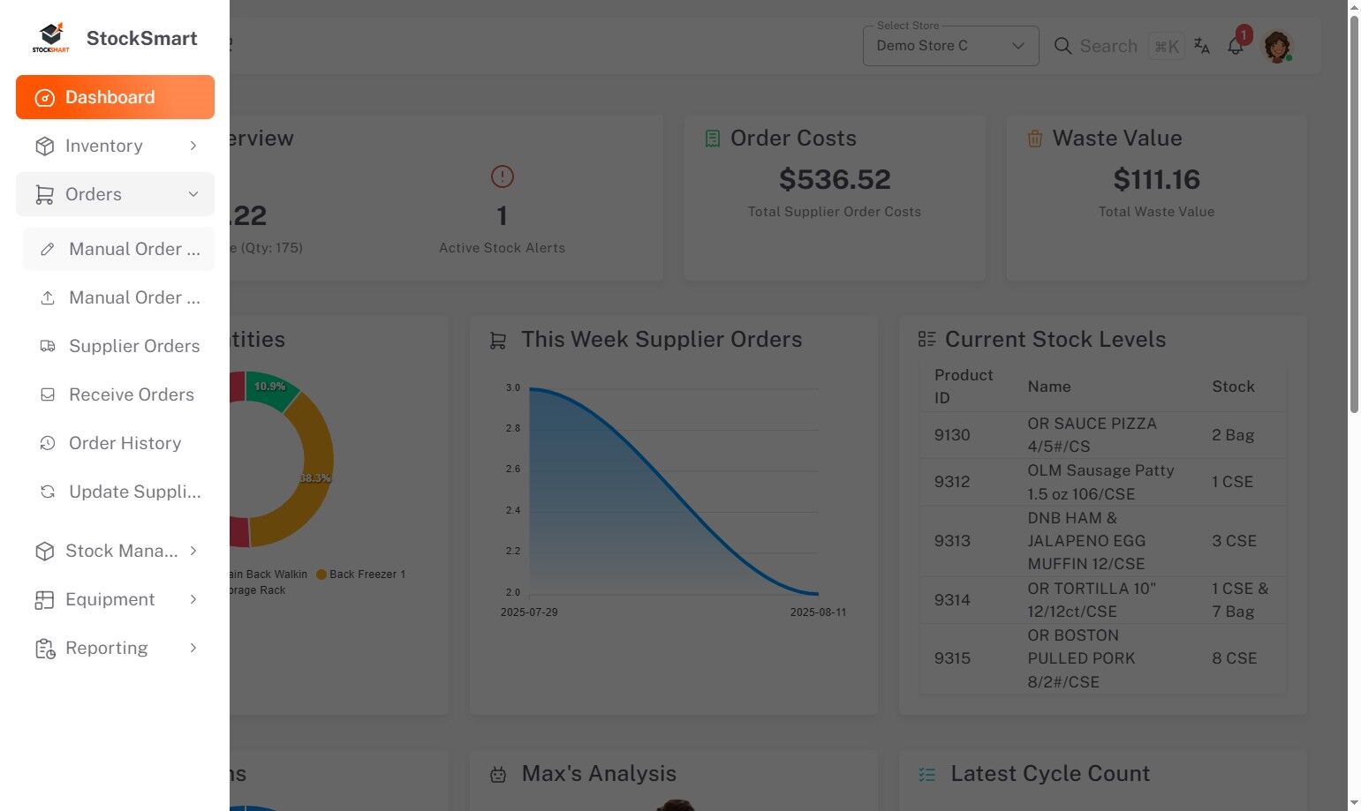This screenshot has width=1361, height=811.
Task: Focus the Search field
Action: point(1108,46)
